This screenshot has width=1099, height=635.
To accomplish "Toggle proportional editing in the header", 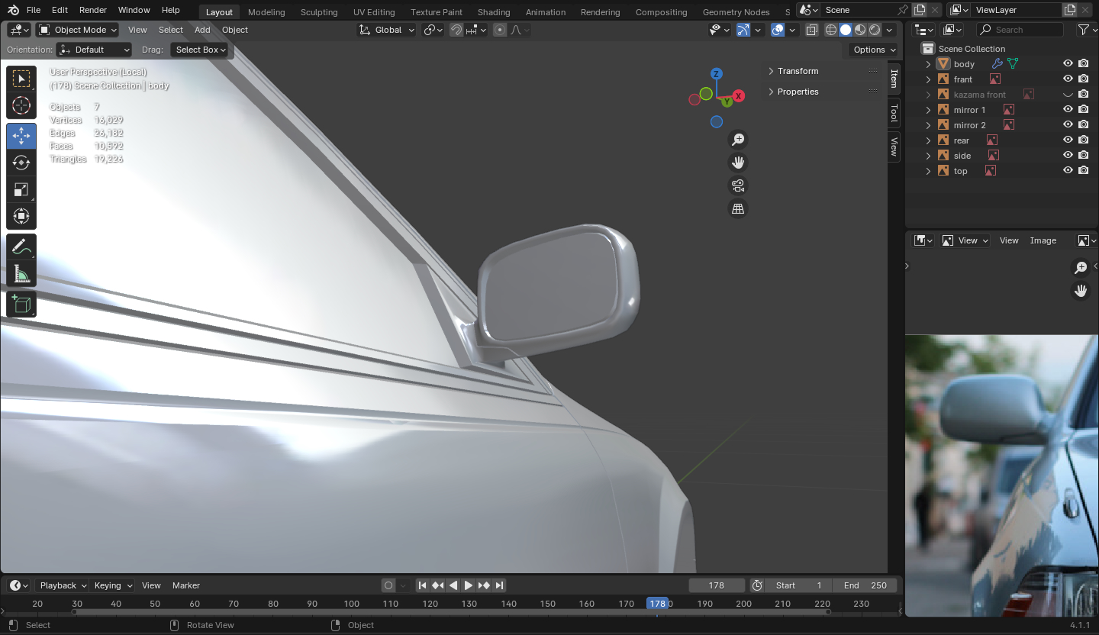I will (500, 30).
